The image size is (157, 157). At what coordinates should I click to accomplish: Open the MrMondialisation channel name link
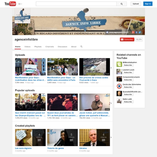[130, 62]
